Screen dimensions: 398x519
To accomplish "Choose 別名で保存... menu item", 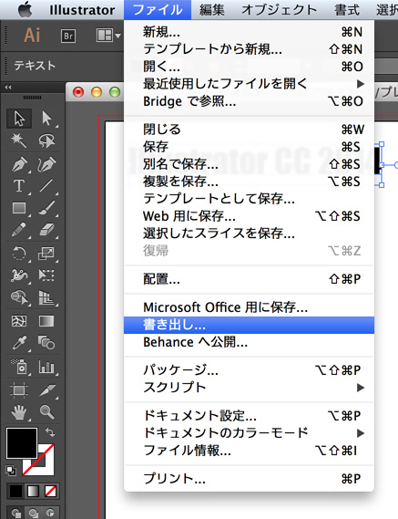I will pyautogui.click(x=249, y=164).
